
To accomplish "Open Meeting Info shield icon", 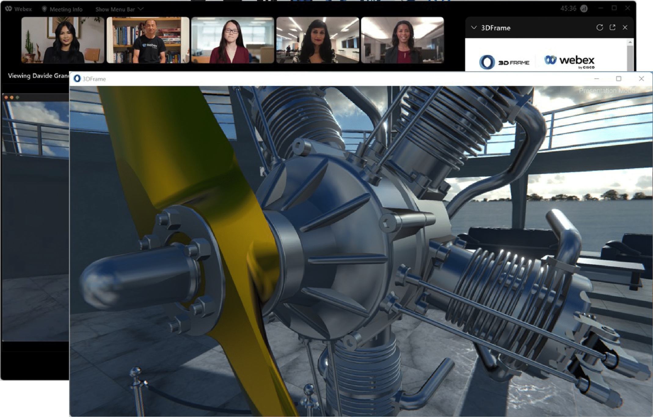I will (44, 9).
